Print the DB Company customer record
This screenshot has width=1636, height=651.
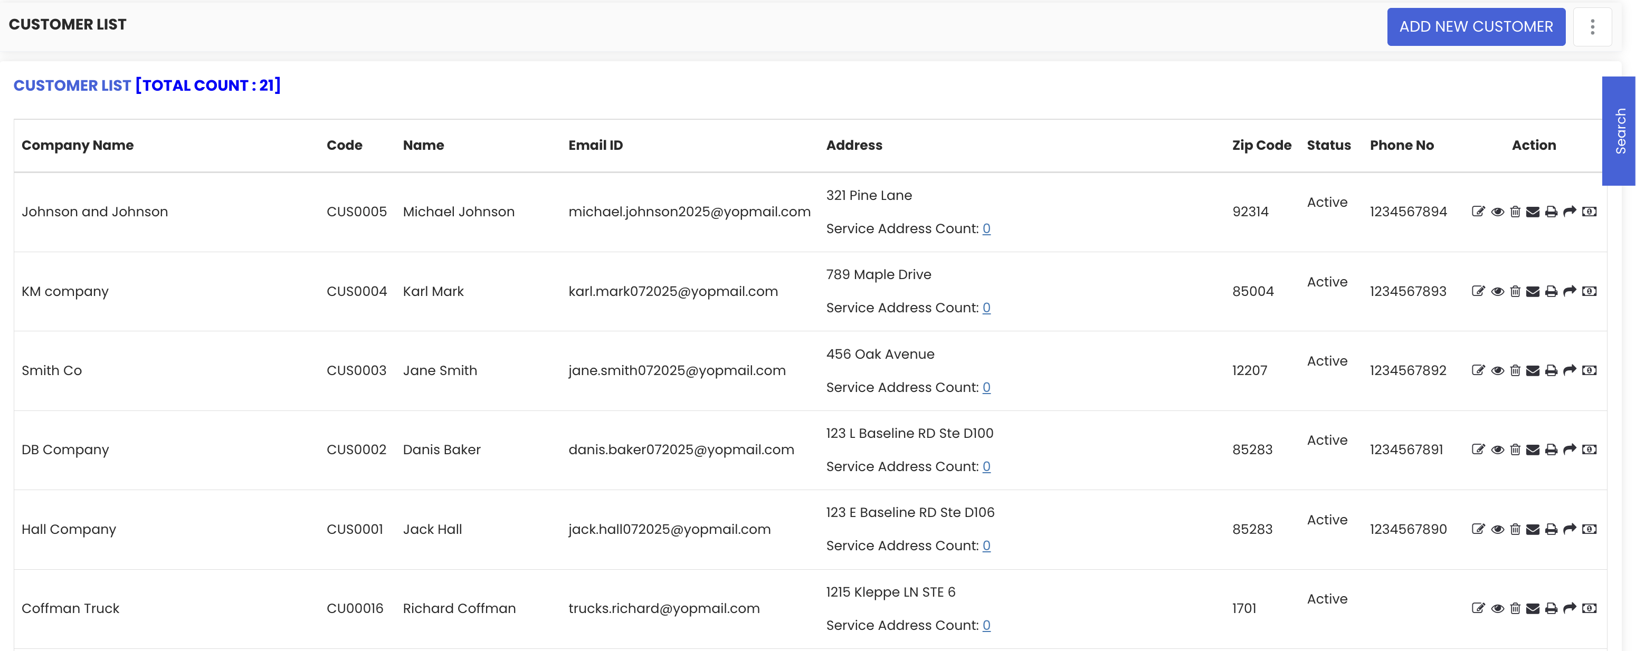(x=1551, y=449)
